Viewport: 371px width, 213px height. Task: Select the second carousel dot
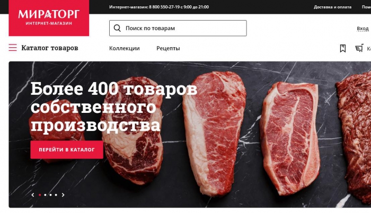pos(45,195)
